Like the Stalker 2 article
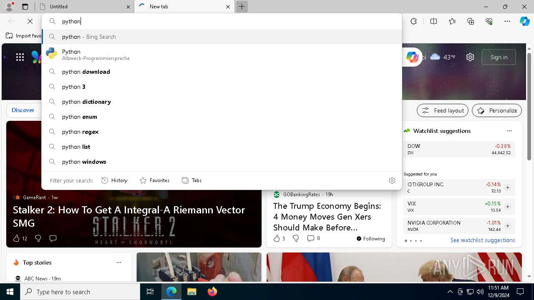 pyautogui.click(x=20, y=238)
